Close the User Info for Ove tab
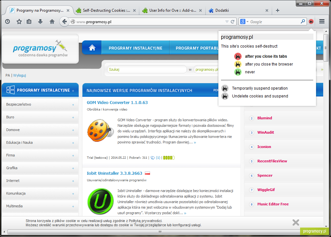This screenshot has width=331, height=237. [x=200, y=10]
